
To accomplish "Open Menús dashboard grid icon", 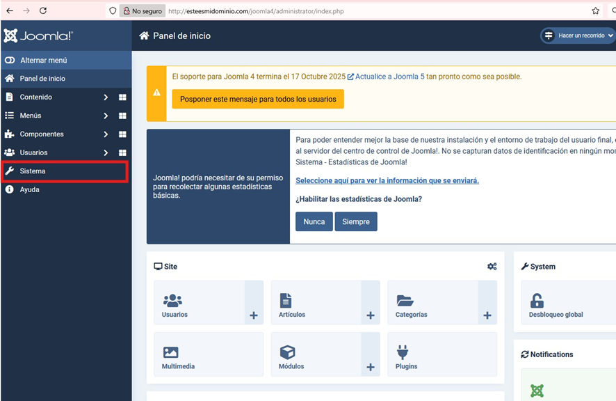I will point(122,116).
